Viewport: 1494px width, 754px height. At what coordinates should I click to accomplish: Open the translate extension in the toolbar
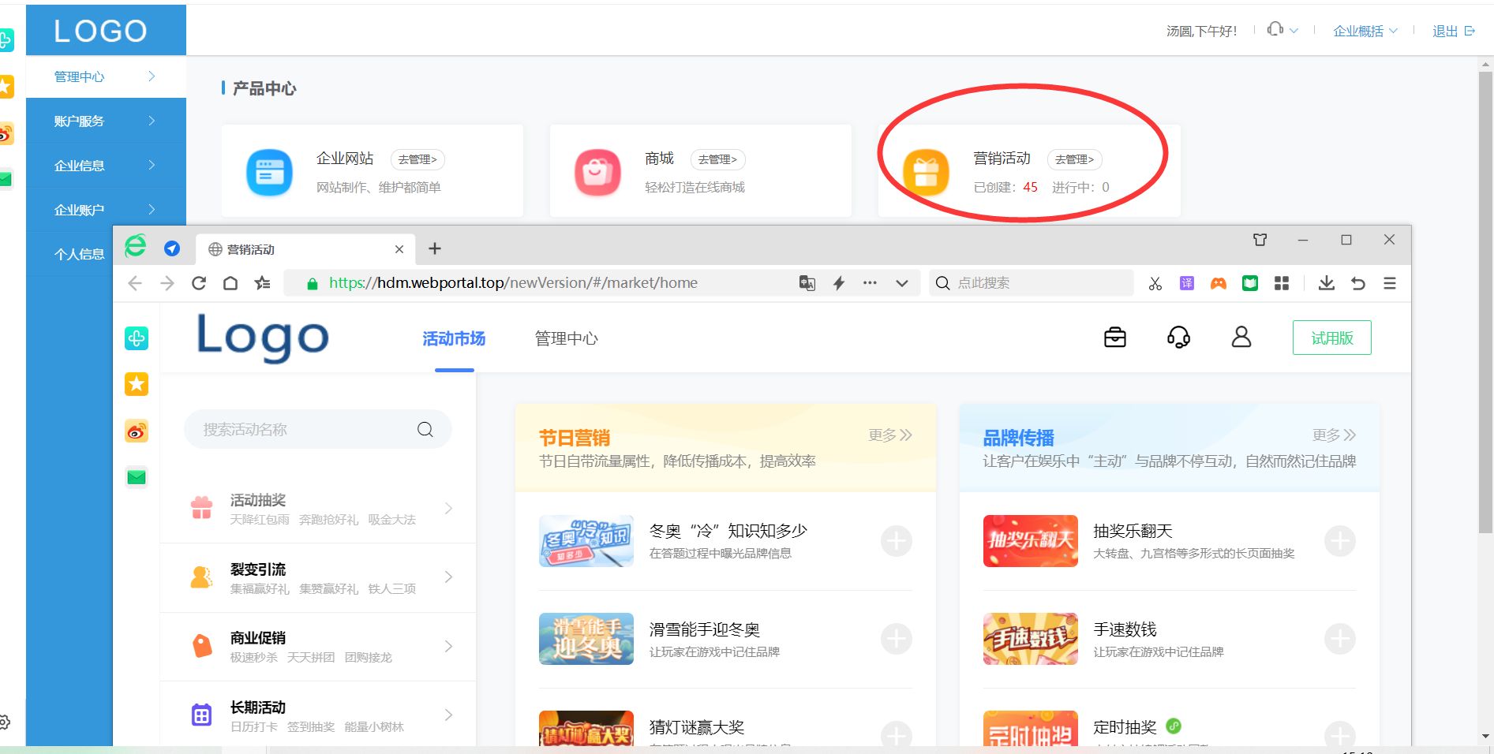click(x=1186, y=282)
